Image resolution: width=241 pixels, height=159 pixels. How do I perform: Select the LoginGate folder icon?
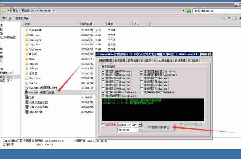pos(27,40)
